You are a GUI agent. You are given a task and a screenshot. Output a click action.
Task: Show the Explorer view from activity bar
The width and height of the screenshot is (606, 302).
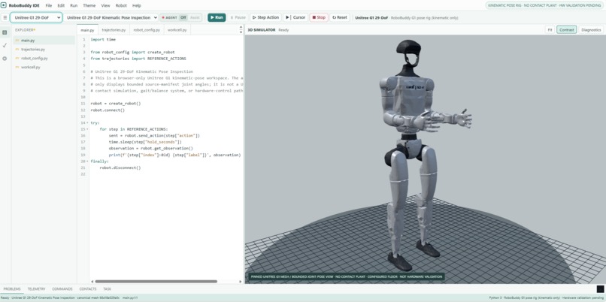pos(5,32)
